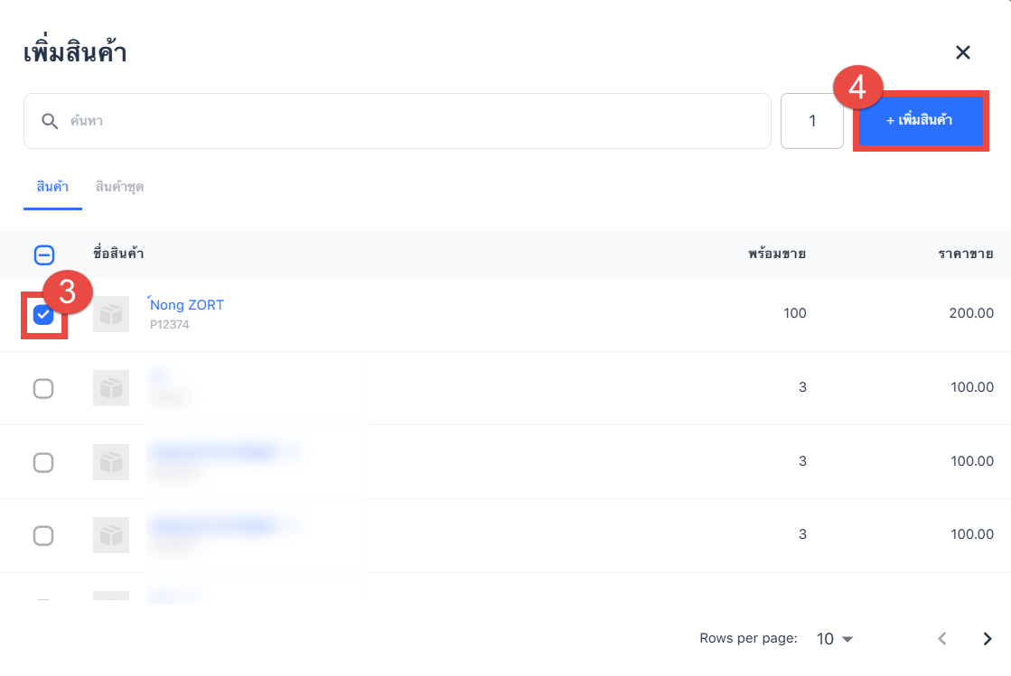Select the fourth product row checkbox

[x=43, y=535]
